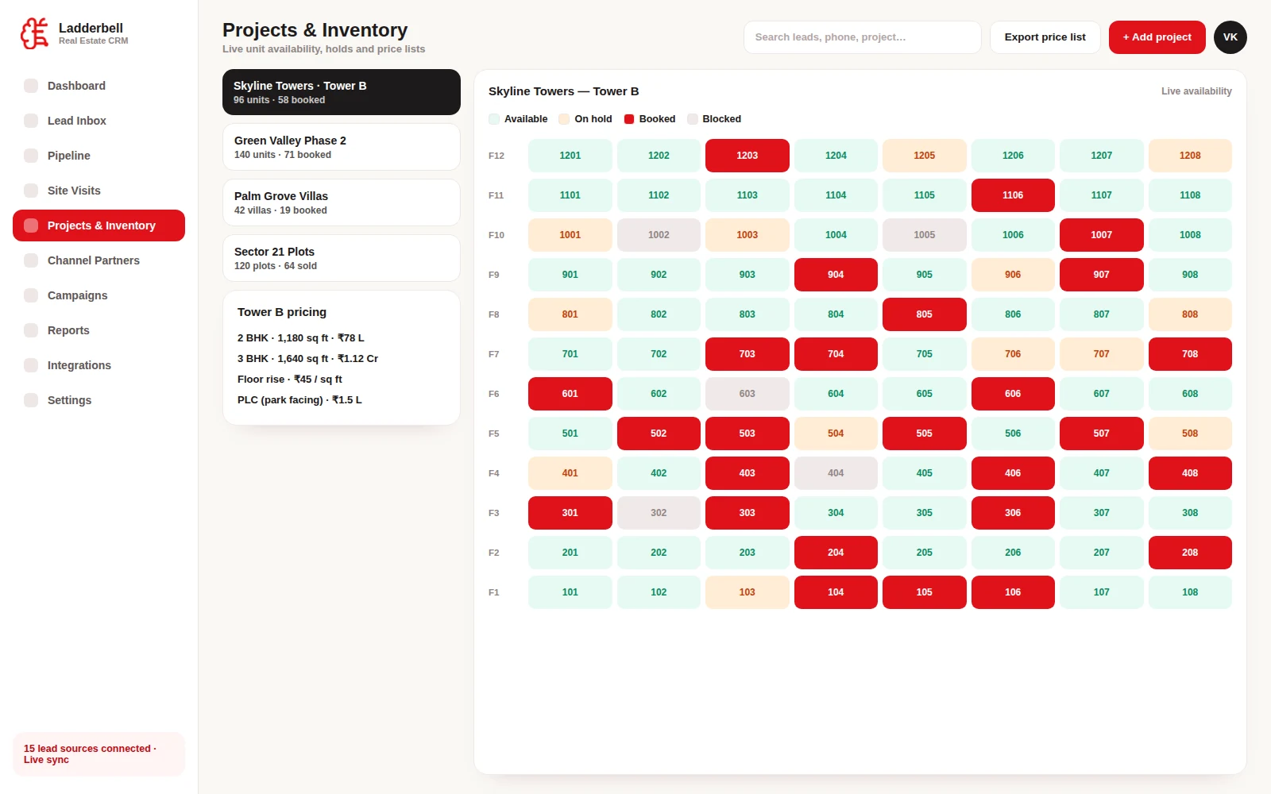Select the Sector 21 Plots project
Viewport: 1271px width, 794px height.
tap(342, 258)
